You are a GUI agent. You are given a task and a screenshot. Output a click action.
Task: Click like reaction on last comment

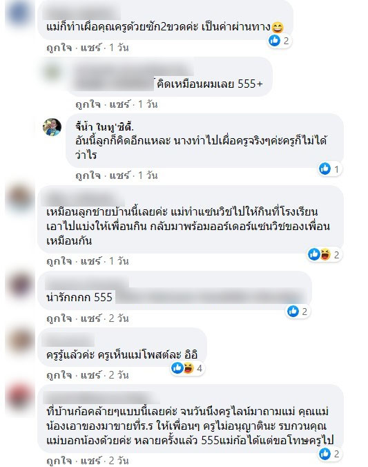[325, 454]
